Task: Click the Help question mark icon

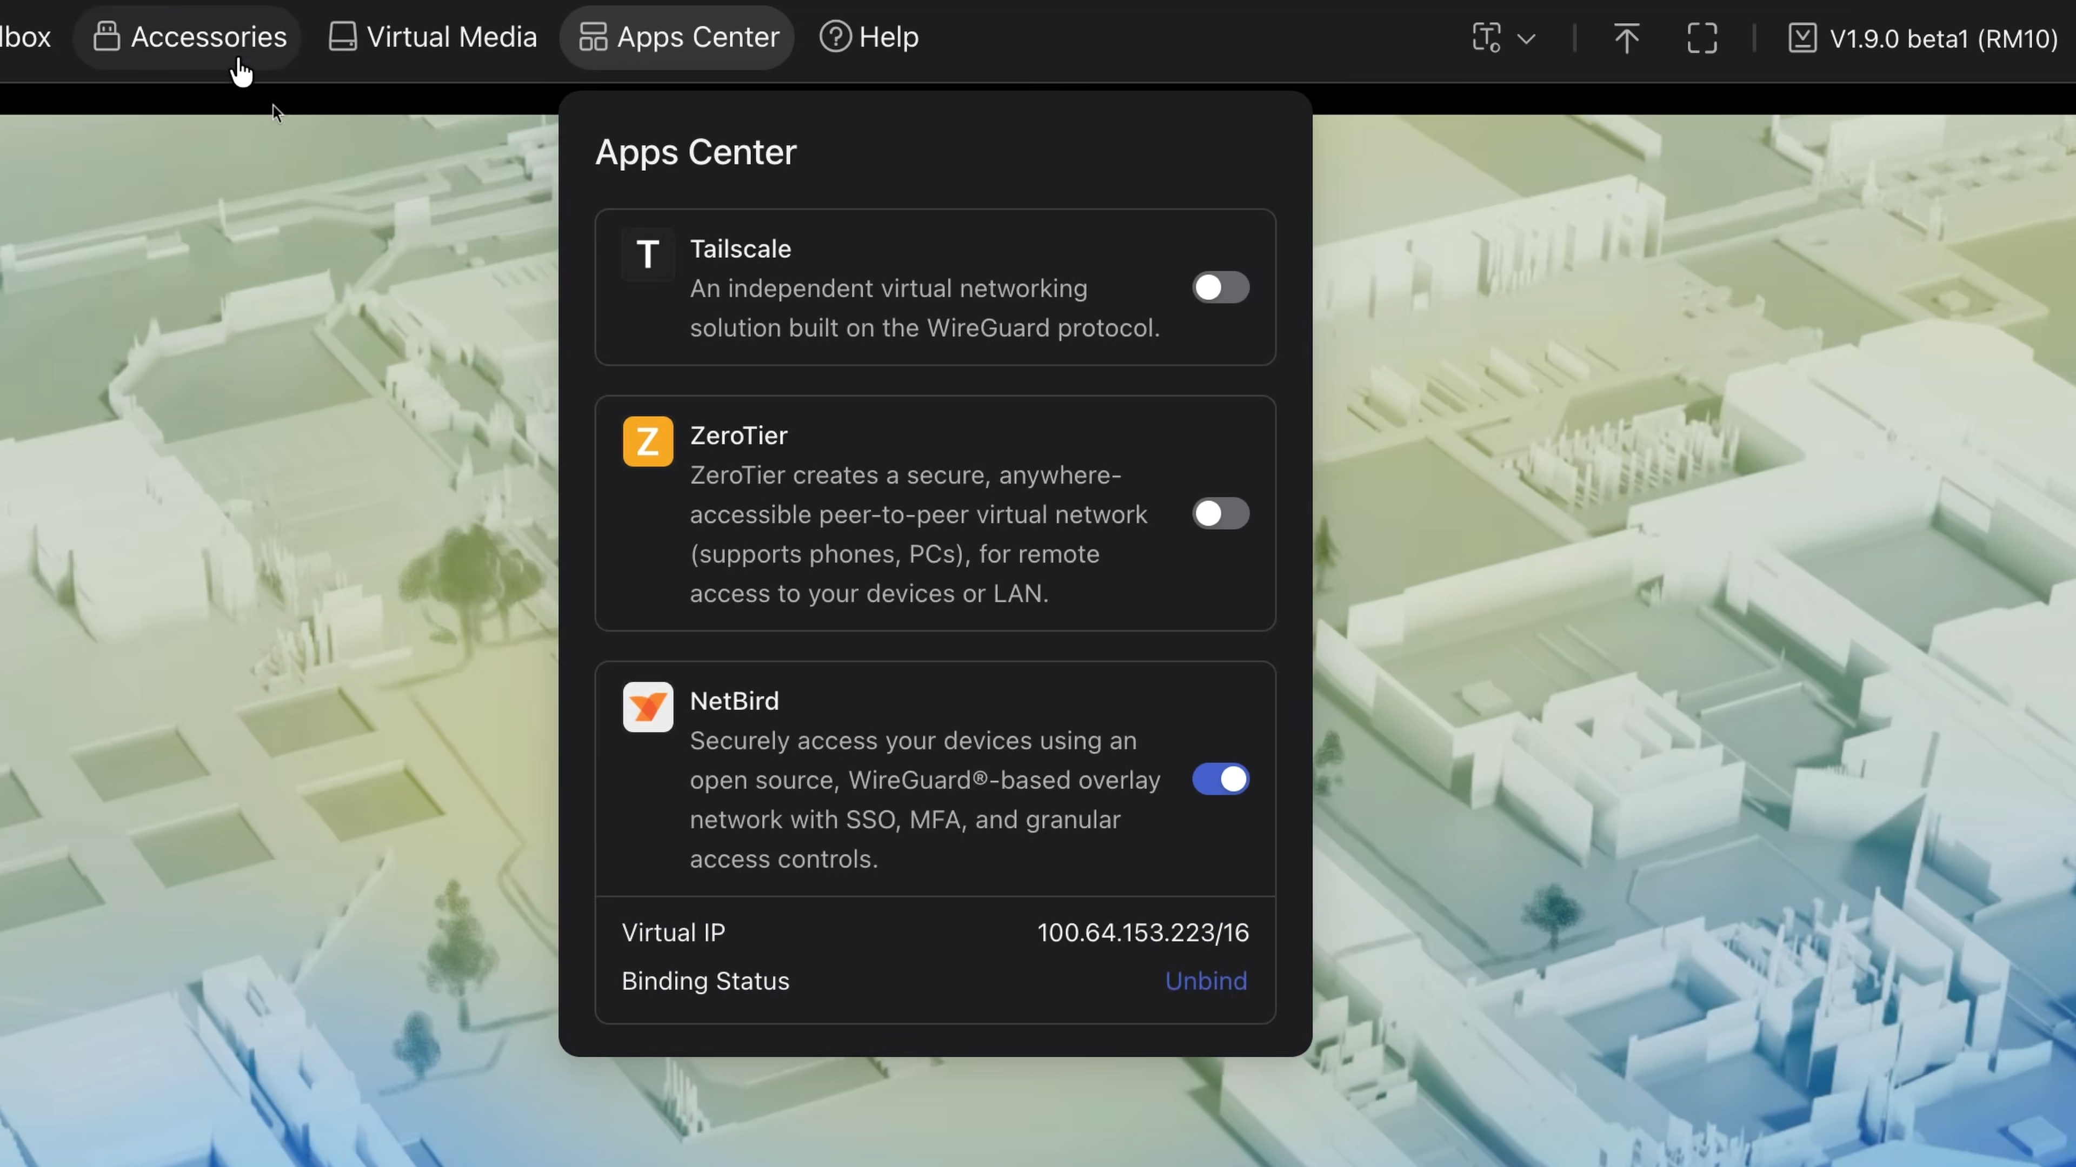Action: point(835,37)
